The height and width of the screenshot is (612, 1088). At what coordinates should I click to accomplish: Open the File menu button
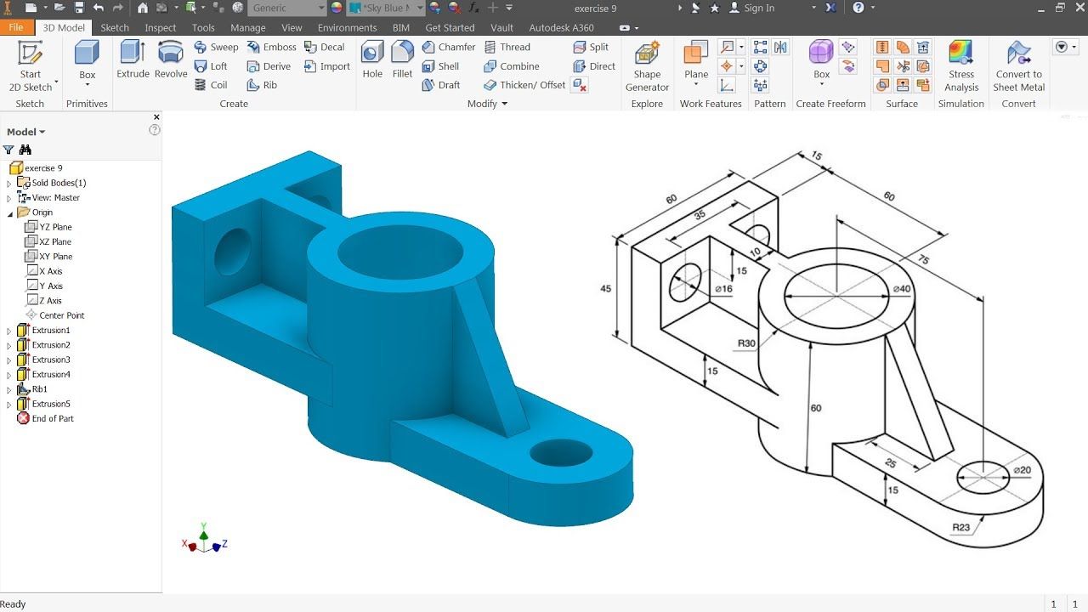coord(16,27)
